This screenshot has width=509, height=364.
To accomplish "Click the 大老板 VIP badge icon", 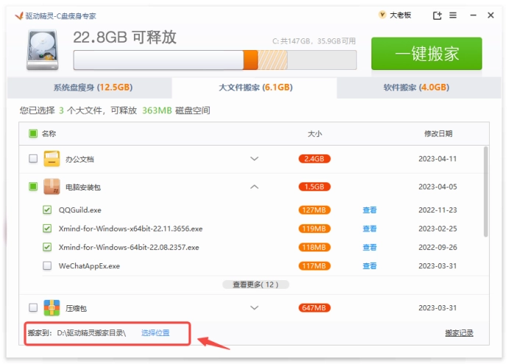I will (382, 15).
